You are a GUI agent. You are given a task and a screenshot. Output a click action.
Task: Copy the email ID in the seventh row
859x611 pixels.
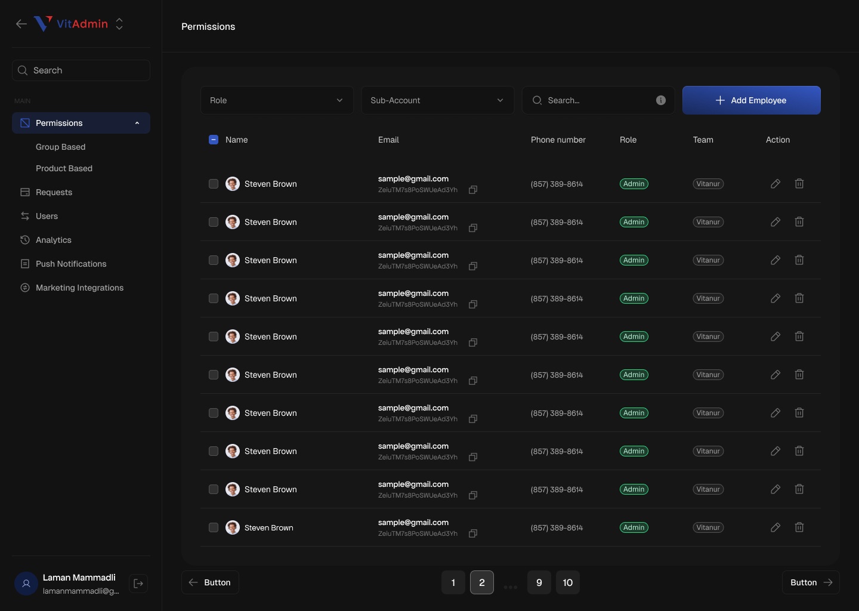(473, 419)
